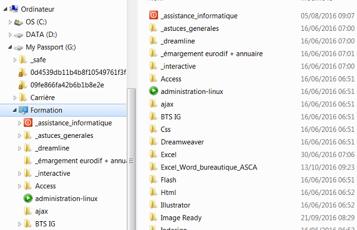Click the Carrière folder icon in tree

[23, 97]
